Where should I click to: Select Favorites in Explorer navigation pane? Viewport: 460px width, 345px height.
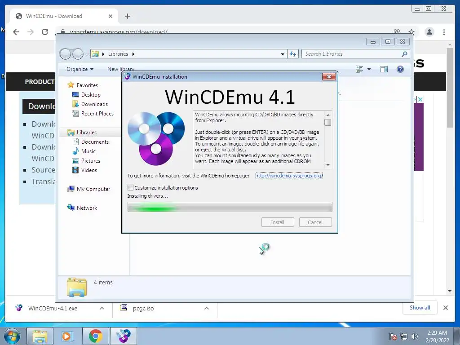87,85
